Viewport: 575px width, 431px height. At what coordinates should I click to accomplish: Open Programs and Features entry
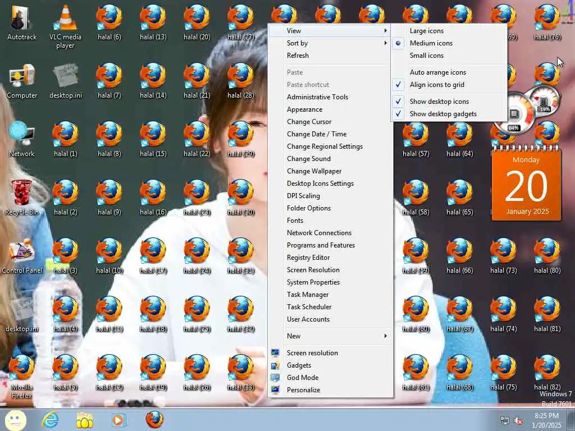pos(330,245)
